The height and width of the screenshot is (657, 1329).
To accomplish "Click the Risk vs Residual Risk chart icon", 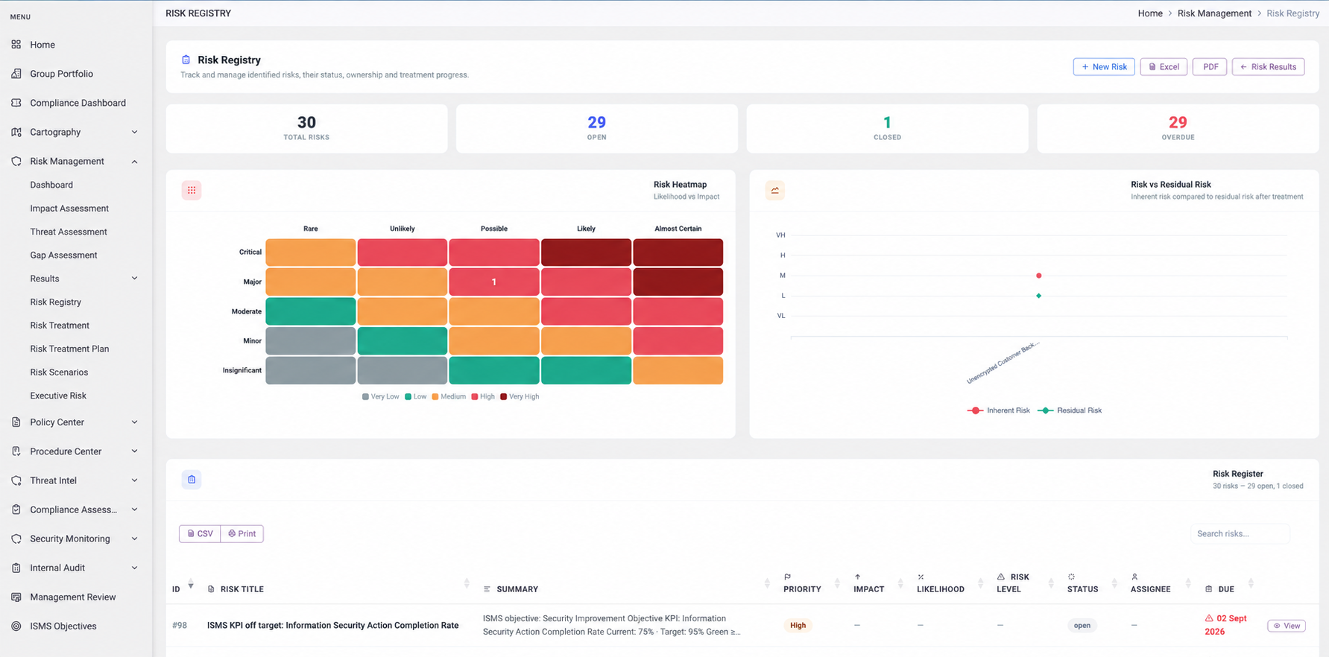I will 775,191.
